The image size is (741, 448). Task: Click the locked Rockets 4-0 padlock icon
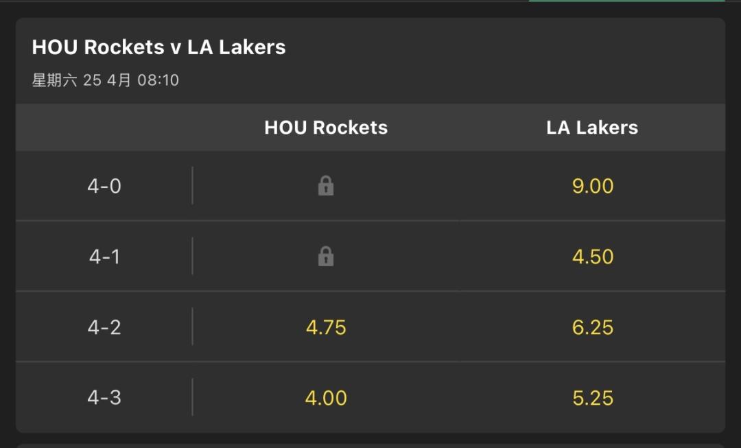(x=326, y=186)
